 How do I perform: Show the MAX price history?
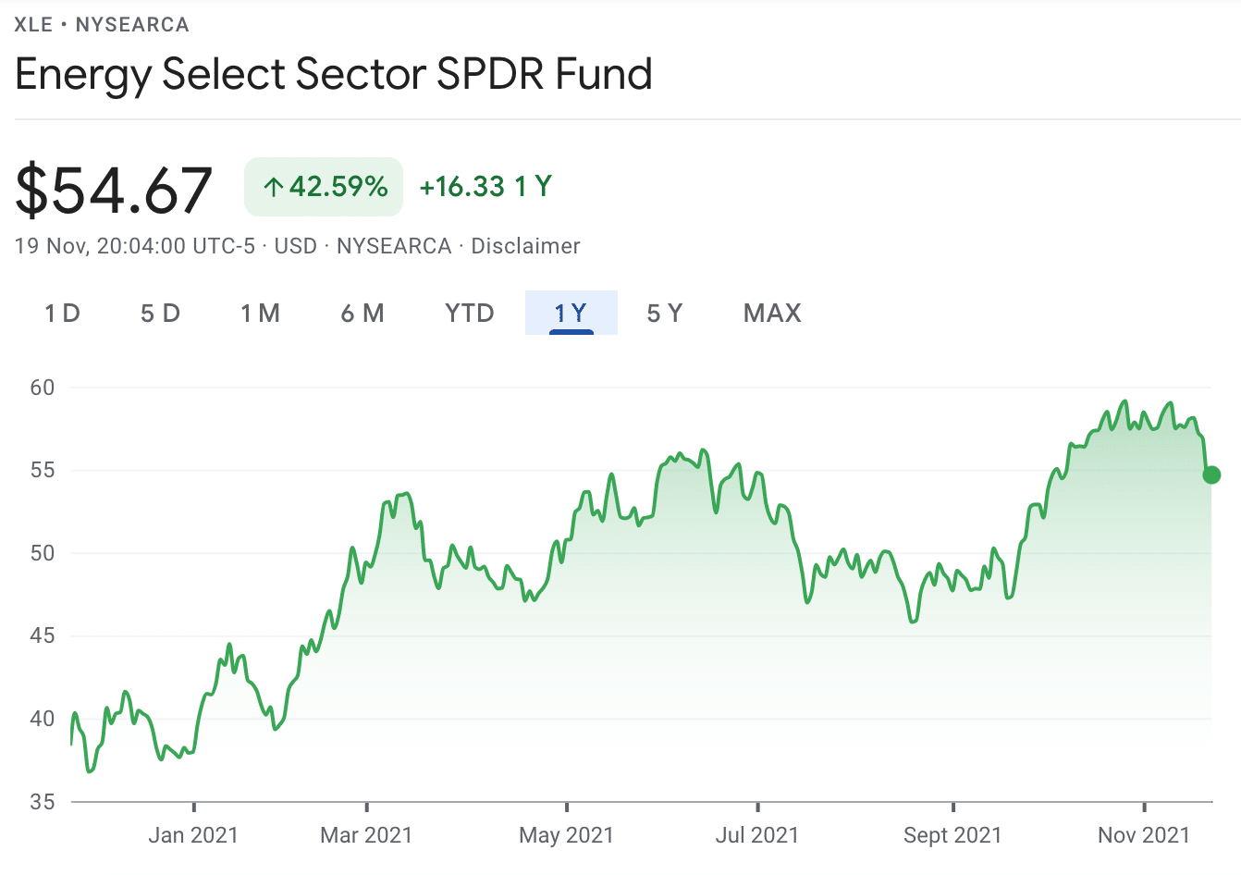coord(772,314)
